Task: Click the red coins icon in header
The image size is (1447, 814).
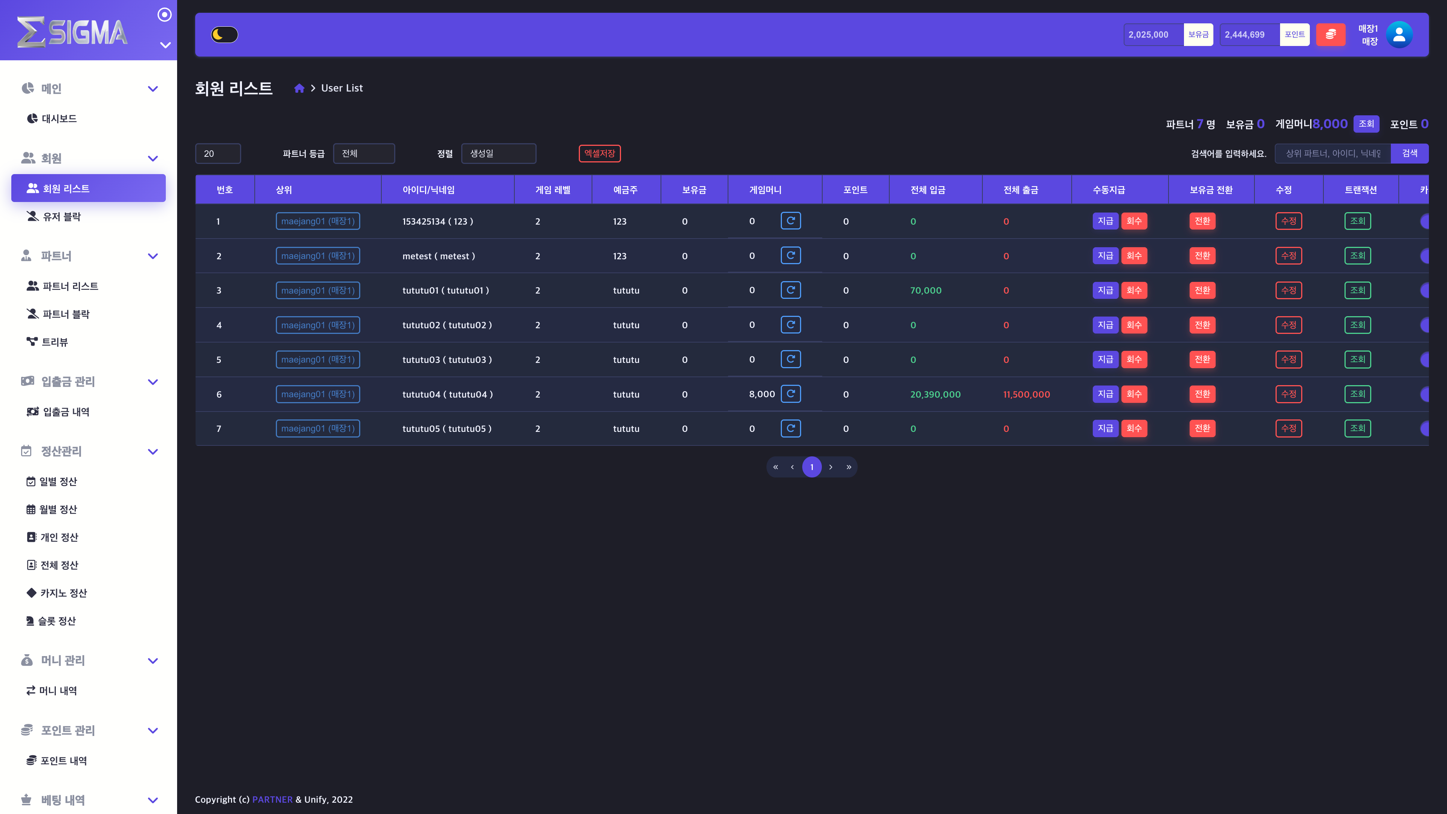Action: pos(1330,35)
